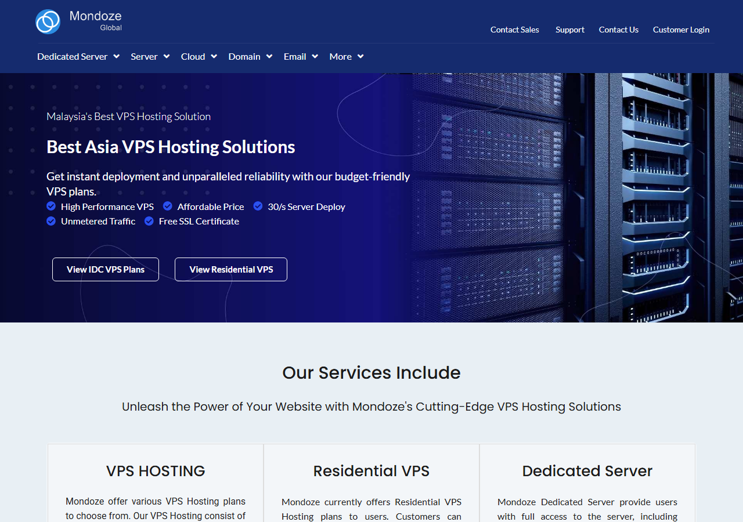Viewport: 743px width, 522px height.
Task: Open the Email menu label
Action: click(x=295, y=56)
